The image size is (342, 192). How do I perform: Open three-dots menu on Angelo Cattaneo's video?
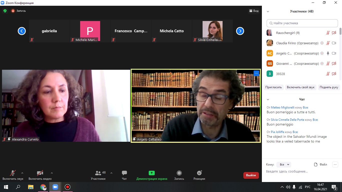click(256, 73)
